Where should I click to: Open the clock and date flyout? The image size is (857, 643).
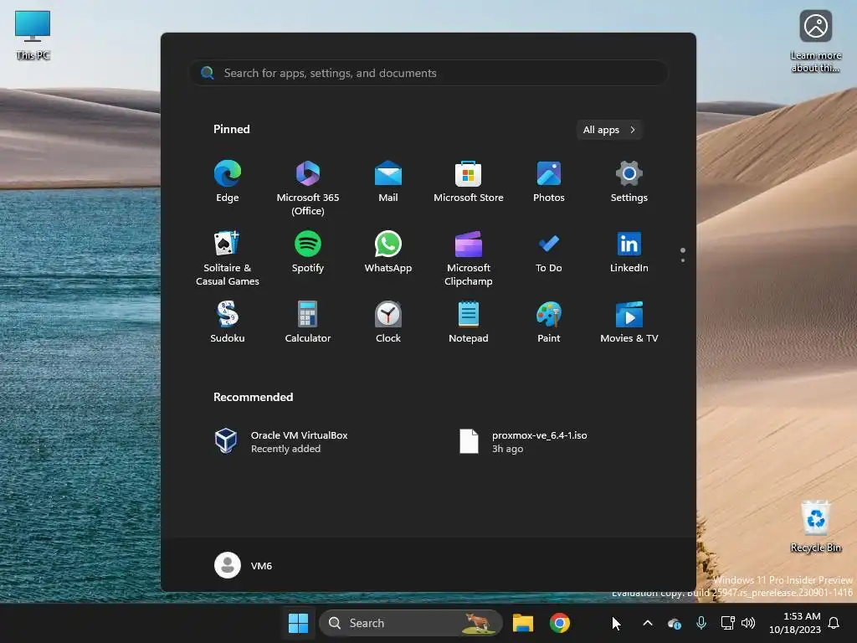[x=795, y=623]
